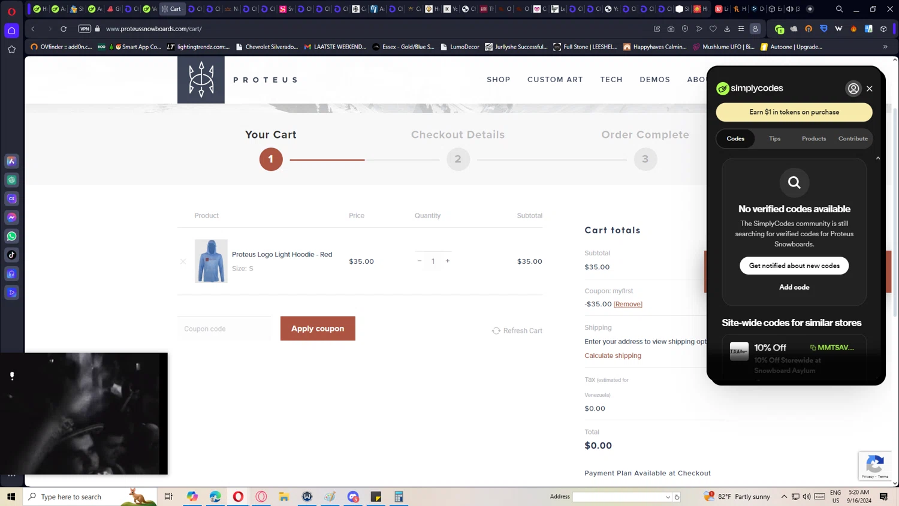The height and width of the screenshot is (506, 899).
Task: Open WhatsApp in the sidebar
Action: tap(11, 236)
